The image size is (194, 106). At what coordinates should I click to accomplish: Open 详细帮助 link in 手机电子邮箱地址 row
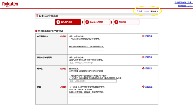coord(149,57)
